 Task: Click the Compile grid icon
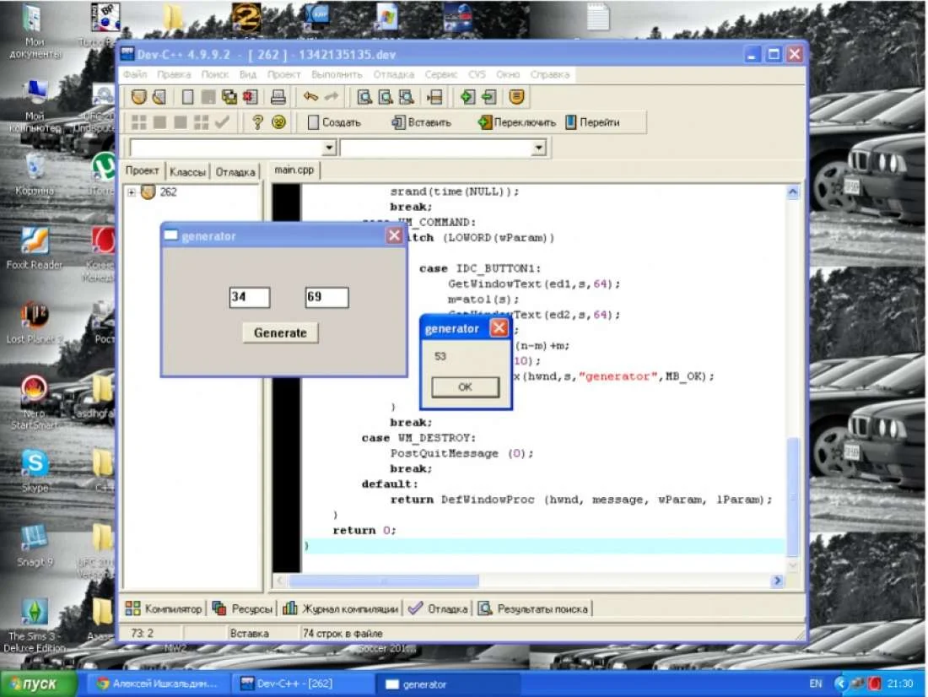tap(139, 122)
